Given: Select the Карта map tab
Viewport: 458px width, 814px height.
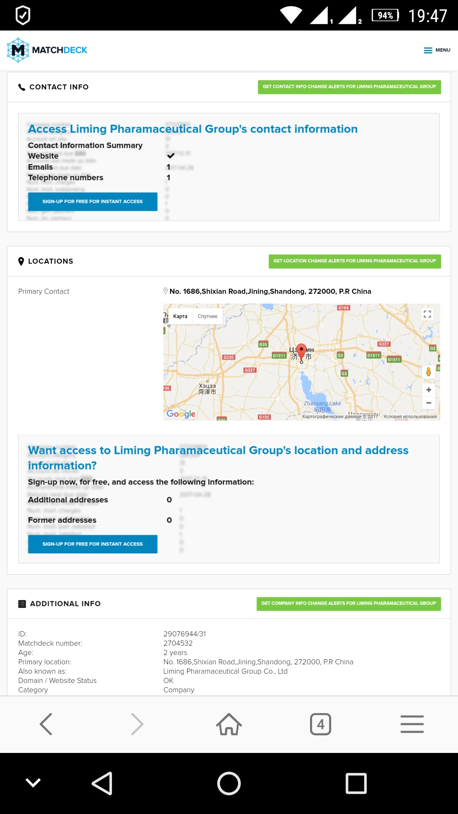Looking at the screenshot, I should tap(180, 316).
